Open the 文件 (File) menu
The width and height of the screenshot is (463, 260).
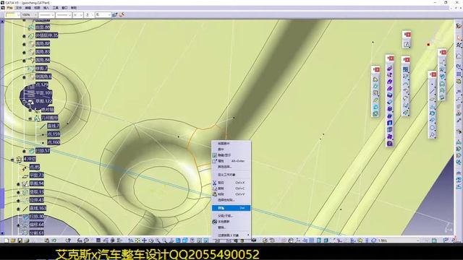19,8
